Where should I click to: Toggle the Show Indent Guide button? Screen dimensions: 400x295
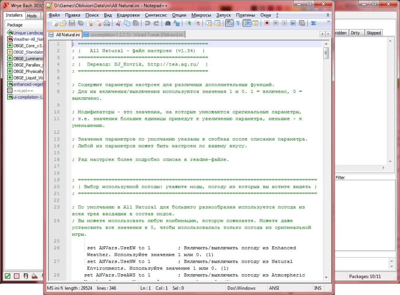(247, 24)
